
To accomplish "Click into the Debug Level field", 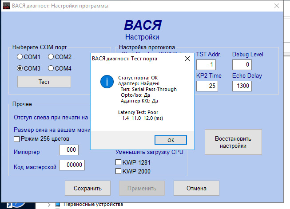I will coord(242,65).
